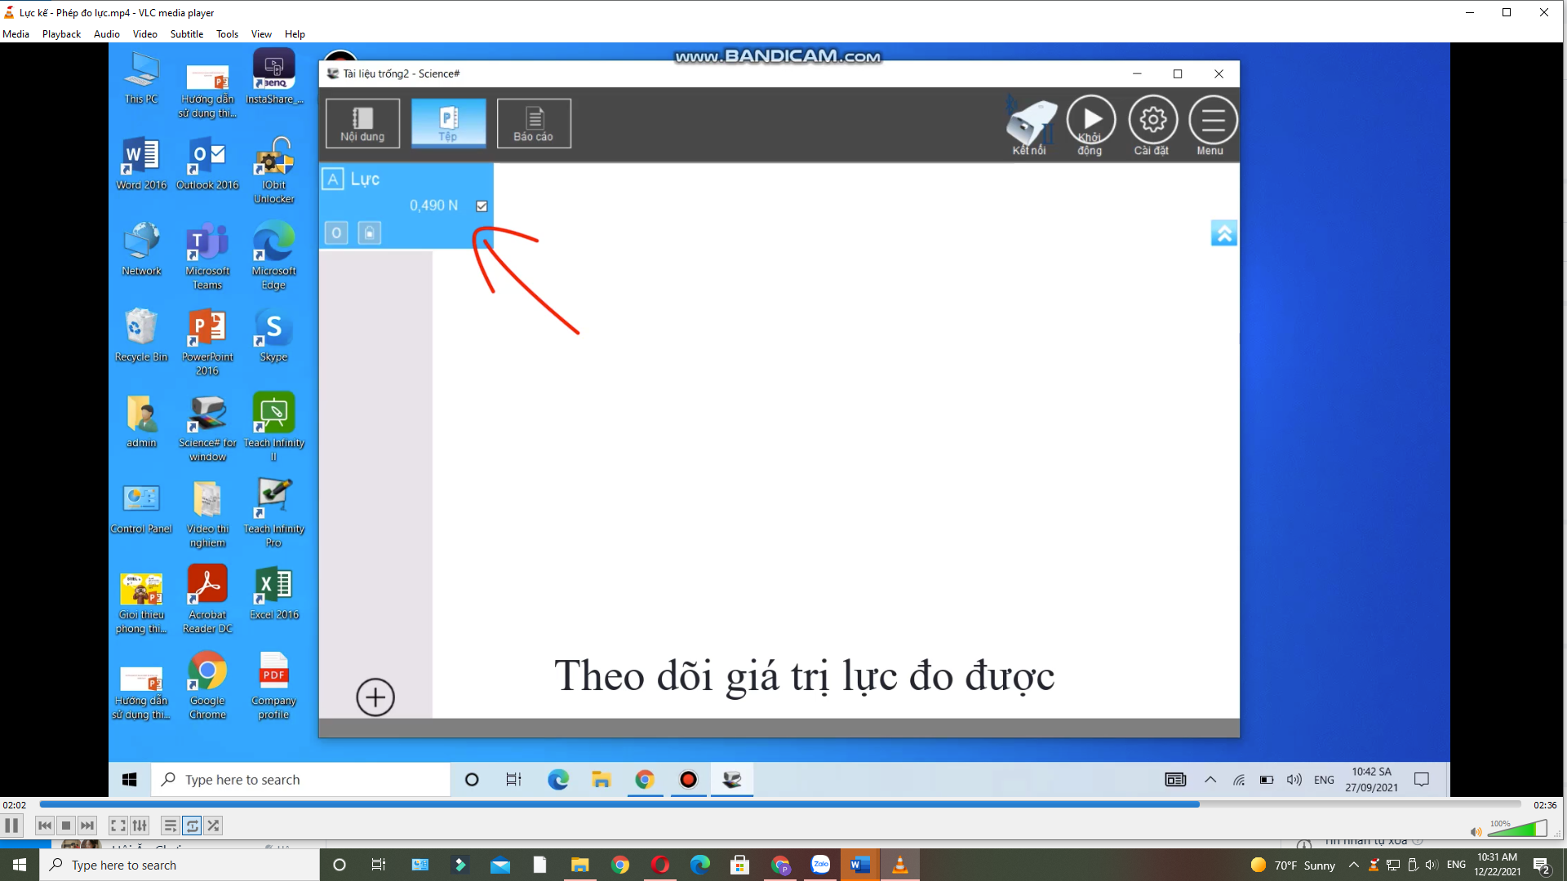Mute audio with the VLC speaker icon
Viewport: 1567px width, 881px height.
pos(1476,831)
